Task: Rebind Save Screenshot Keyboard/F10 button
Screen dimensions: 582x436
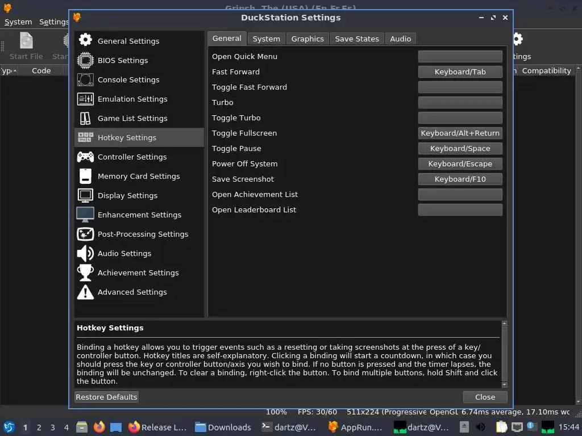Action: (460, 179)
